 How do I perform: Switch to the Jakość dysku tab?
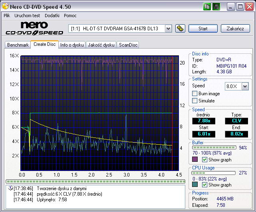click(x=101, y=45)
